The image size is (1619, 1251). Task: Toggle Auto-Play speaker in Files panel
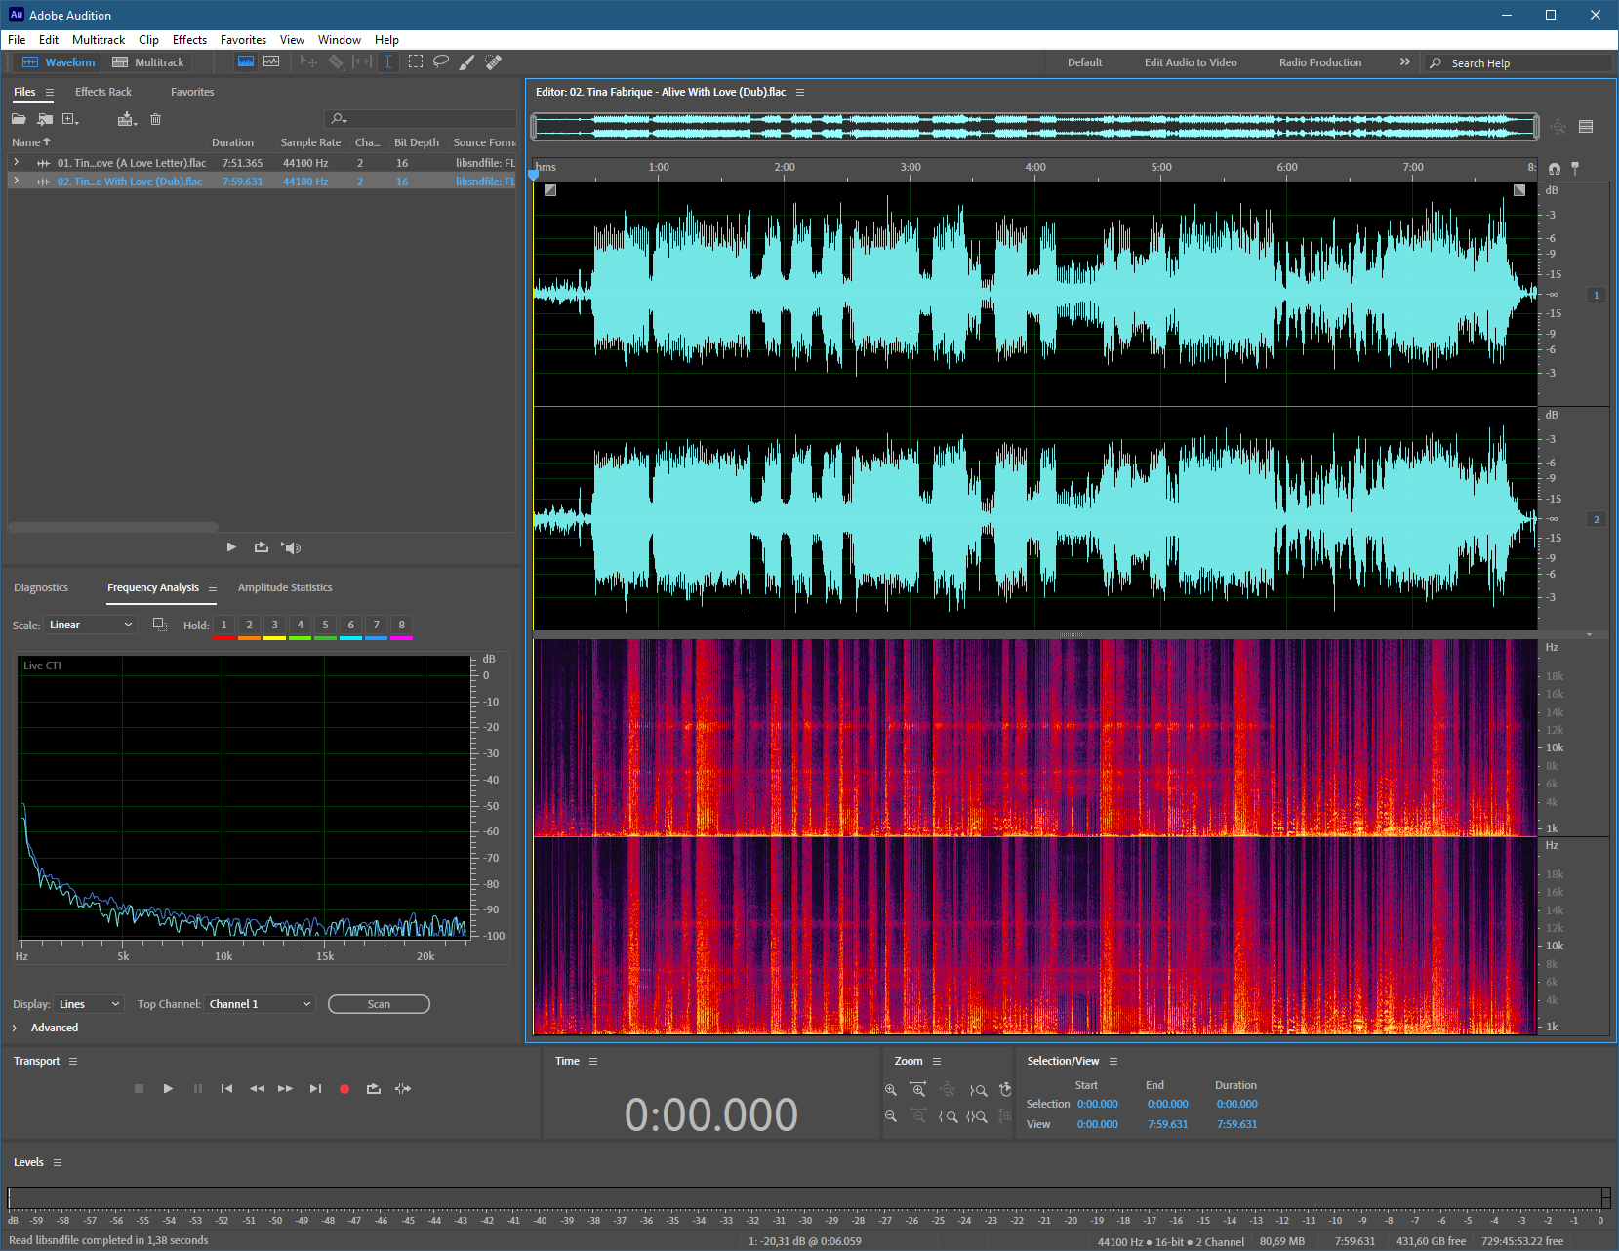tap(291, 547)
